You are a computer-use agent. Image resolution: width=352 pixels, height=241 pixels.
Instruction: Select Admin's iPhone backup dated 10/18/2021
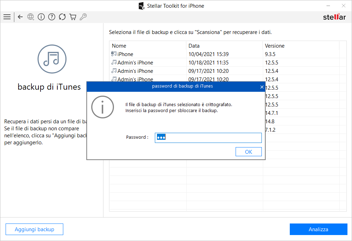[228, 62]
